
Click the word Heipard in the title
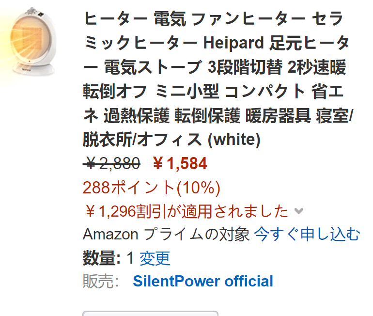(x=233, y=43)
